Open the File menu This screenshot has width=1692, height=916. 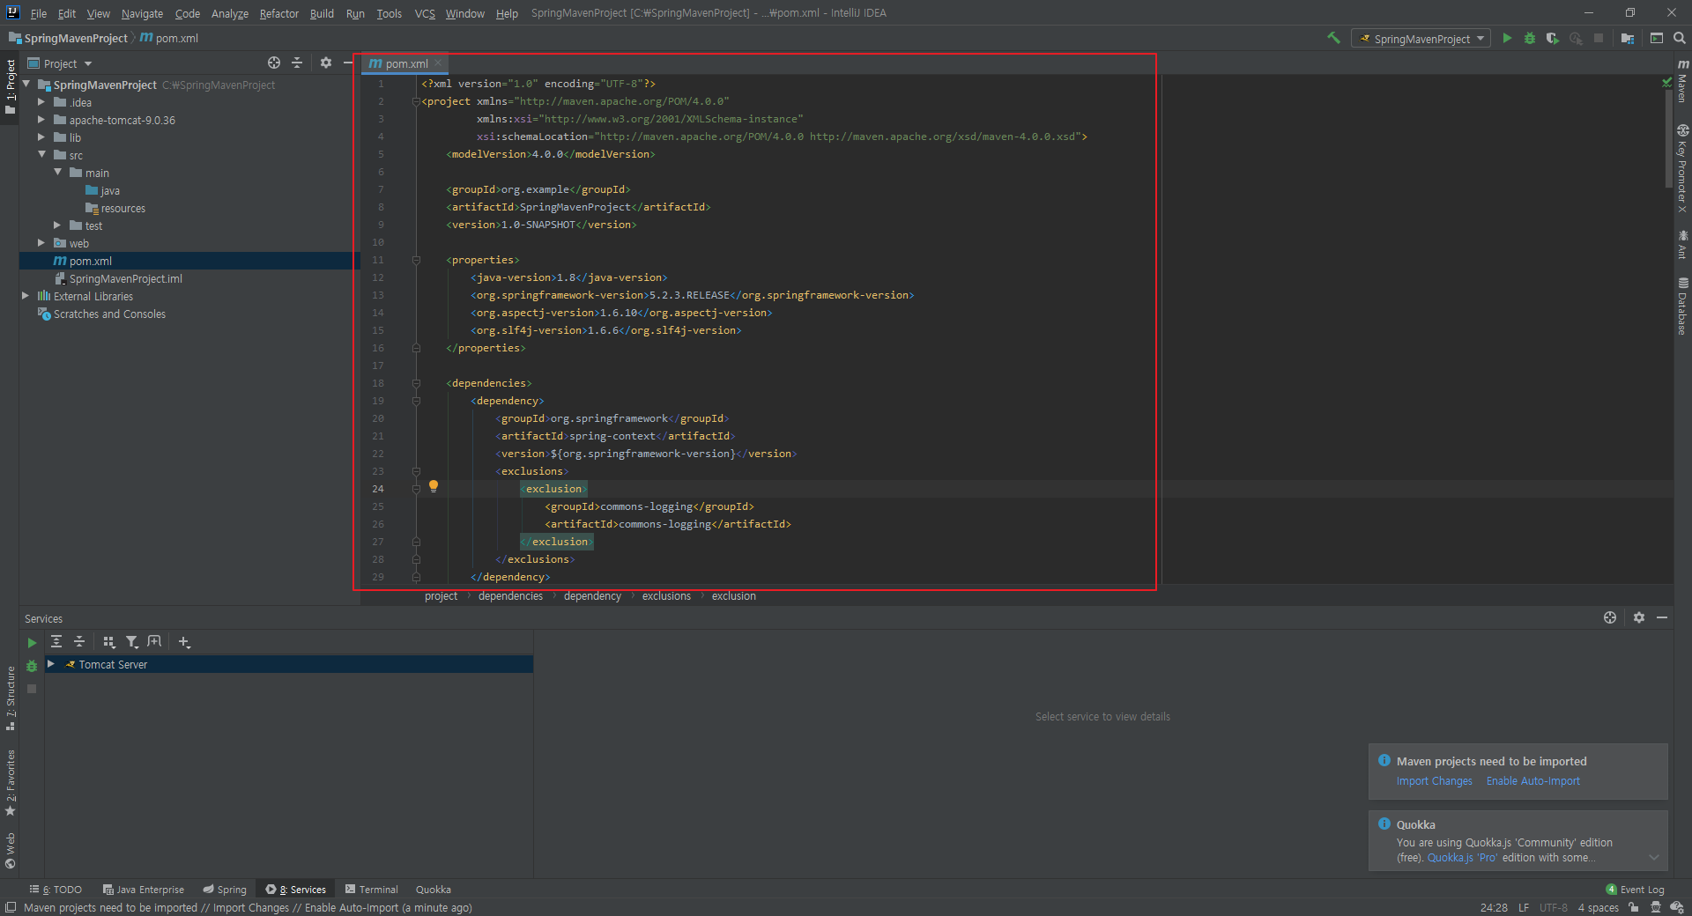[x=38, y=13]
